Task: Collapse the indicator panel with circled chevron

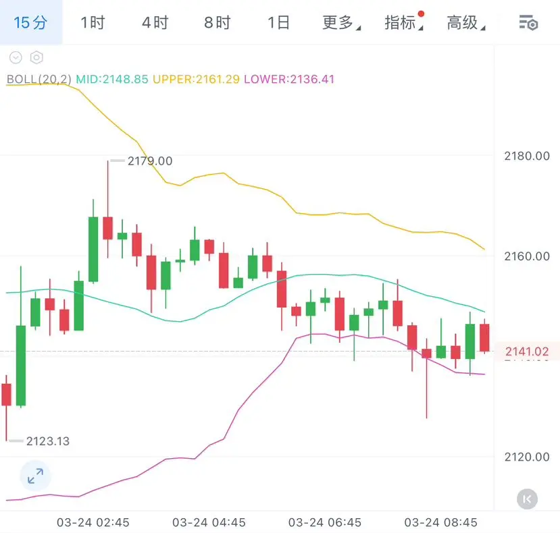Action: (16, 58)
